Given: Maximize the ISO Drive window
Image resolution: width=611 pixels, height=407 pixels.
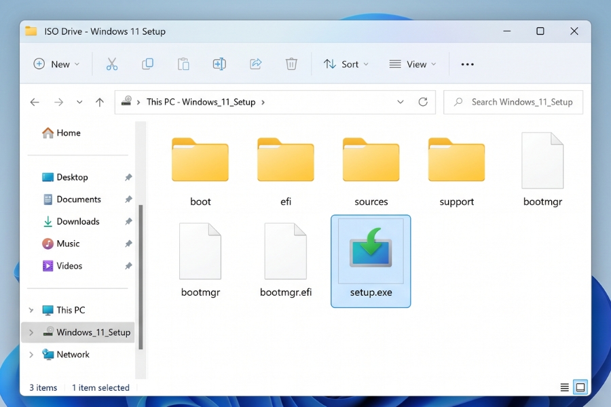Looking at the screenshot, I should point(540,31).
